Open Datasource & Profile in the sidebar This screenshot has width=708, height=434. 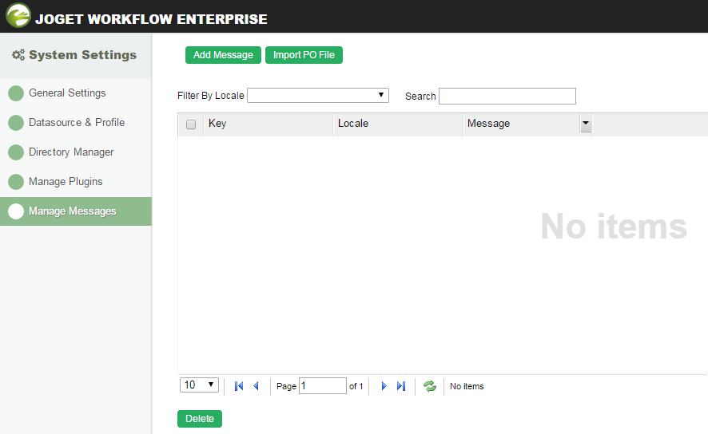[x=76, y=123]
